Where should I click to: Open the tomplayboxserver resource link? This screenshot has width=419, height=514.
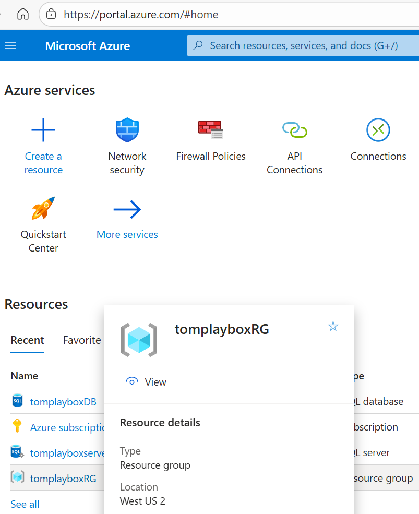[x=67, y=453]
